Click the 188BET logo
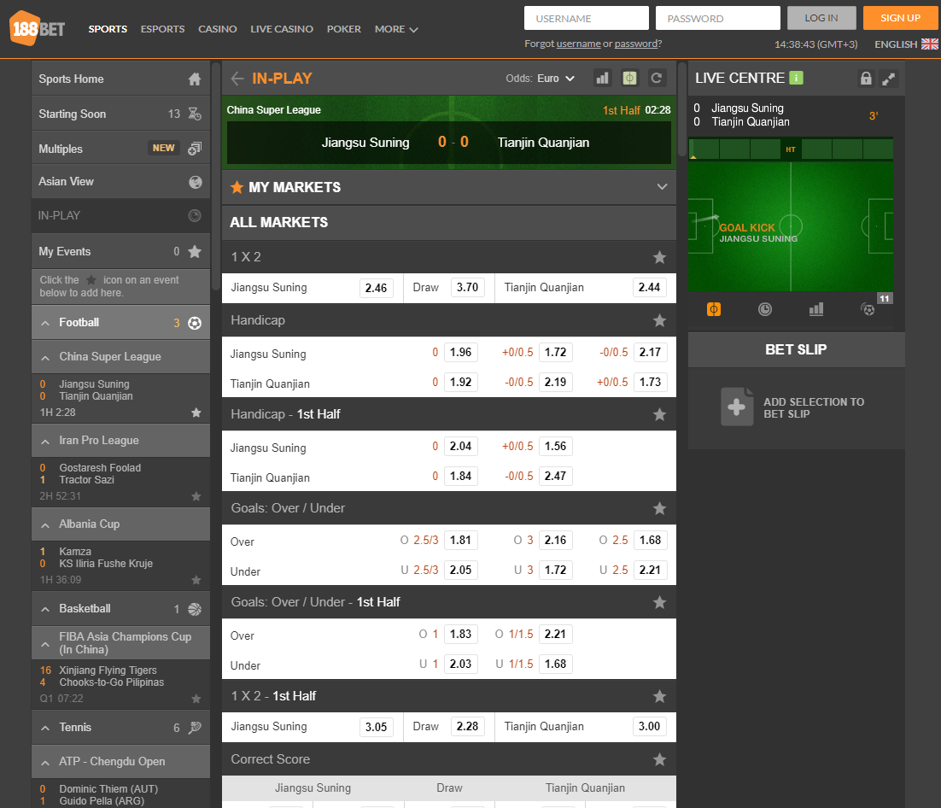Image resolution: width=941 pixels, height=808 pixels. click(38, 28)
